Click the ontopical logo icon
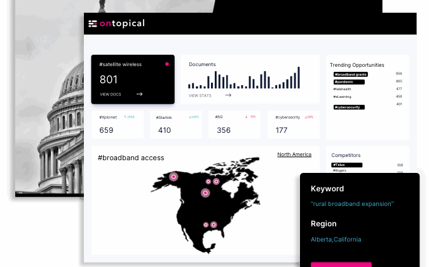429x267 pixels. [93, 24]
